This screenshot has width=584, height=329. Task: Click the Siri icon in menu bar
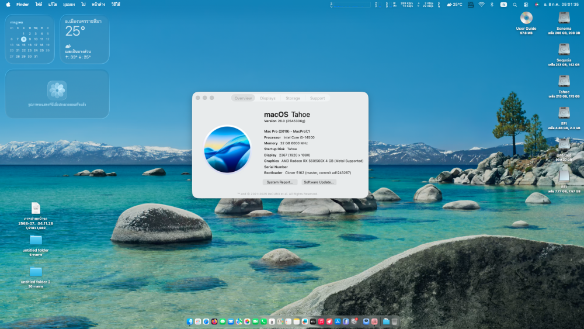[537, 5]
